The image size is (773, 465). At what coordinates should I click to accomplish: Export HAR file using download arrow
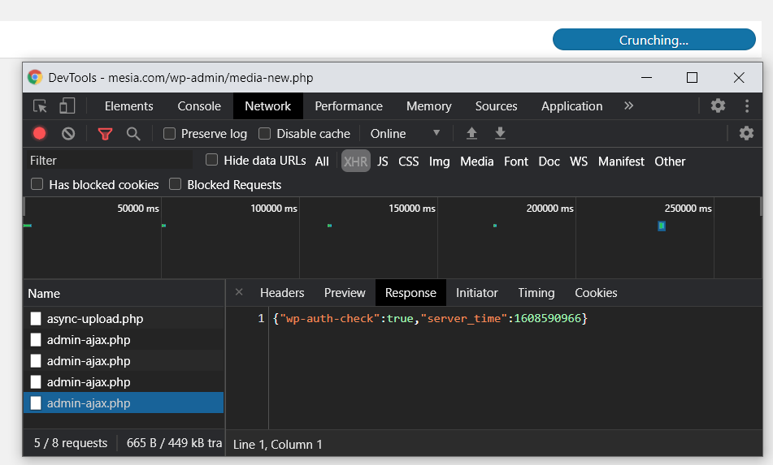click(500, 133)
